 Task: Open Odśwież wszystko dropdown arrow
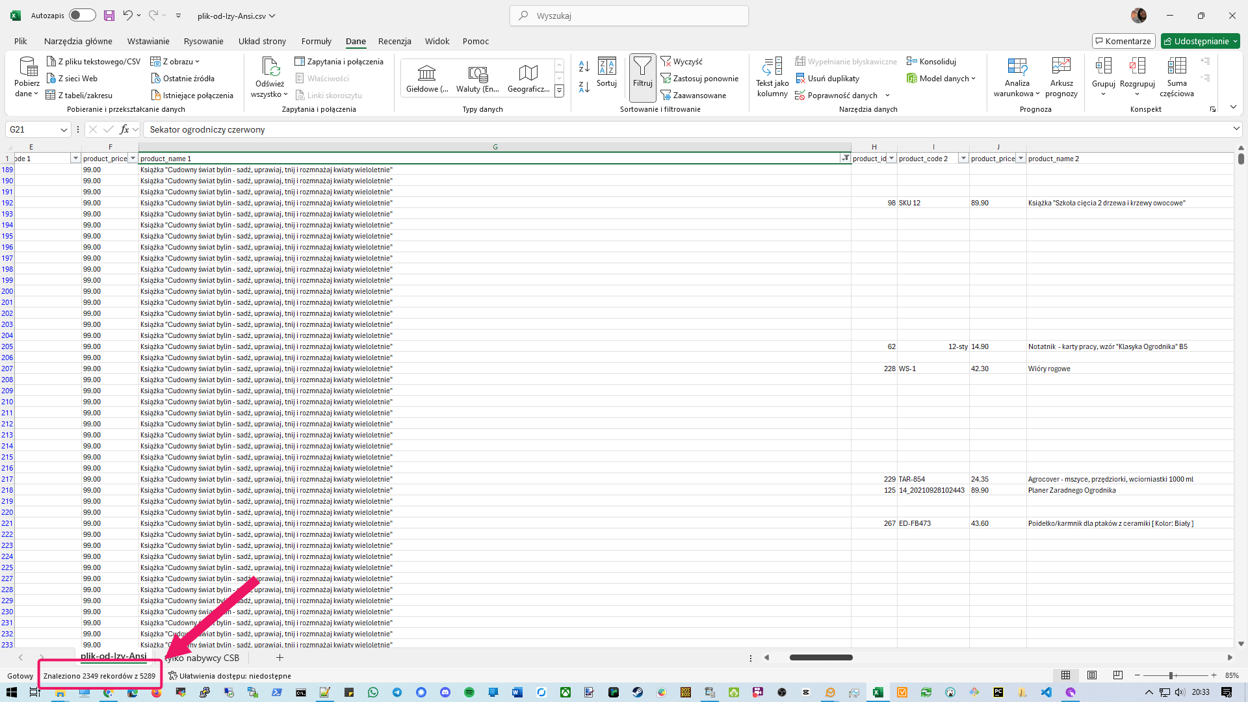[x=285, y=95]
